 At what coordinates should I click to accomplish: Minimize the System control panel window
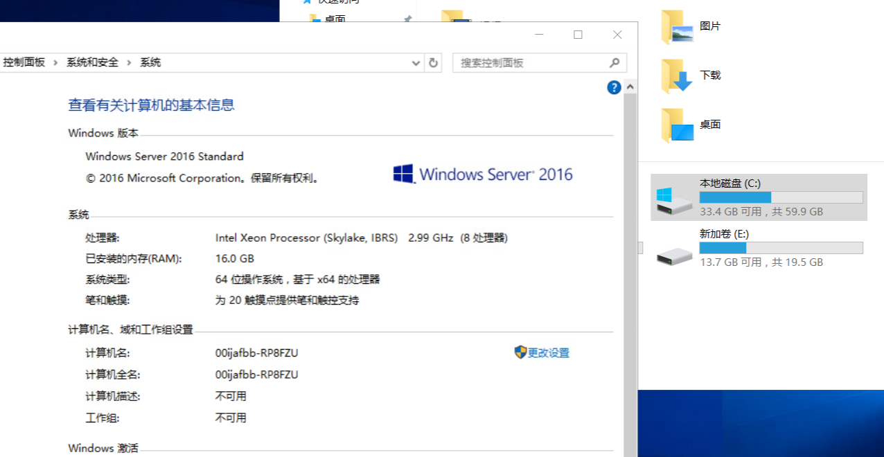click(539, 35)
